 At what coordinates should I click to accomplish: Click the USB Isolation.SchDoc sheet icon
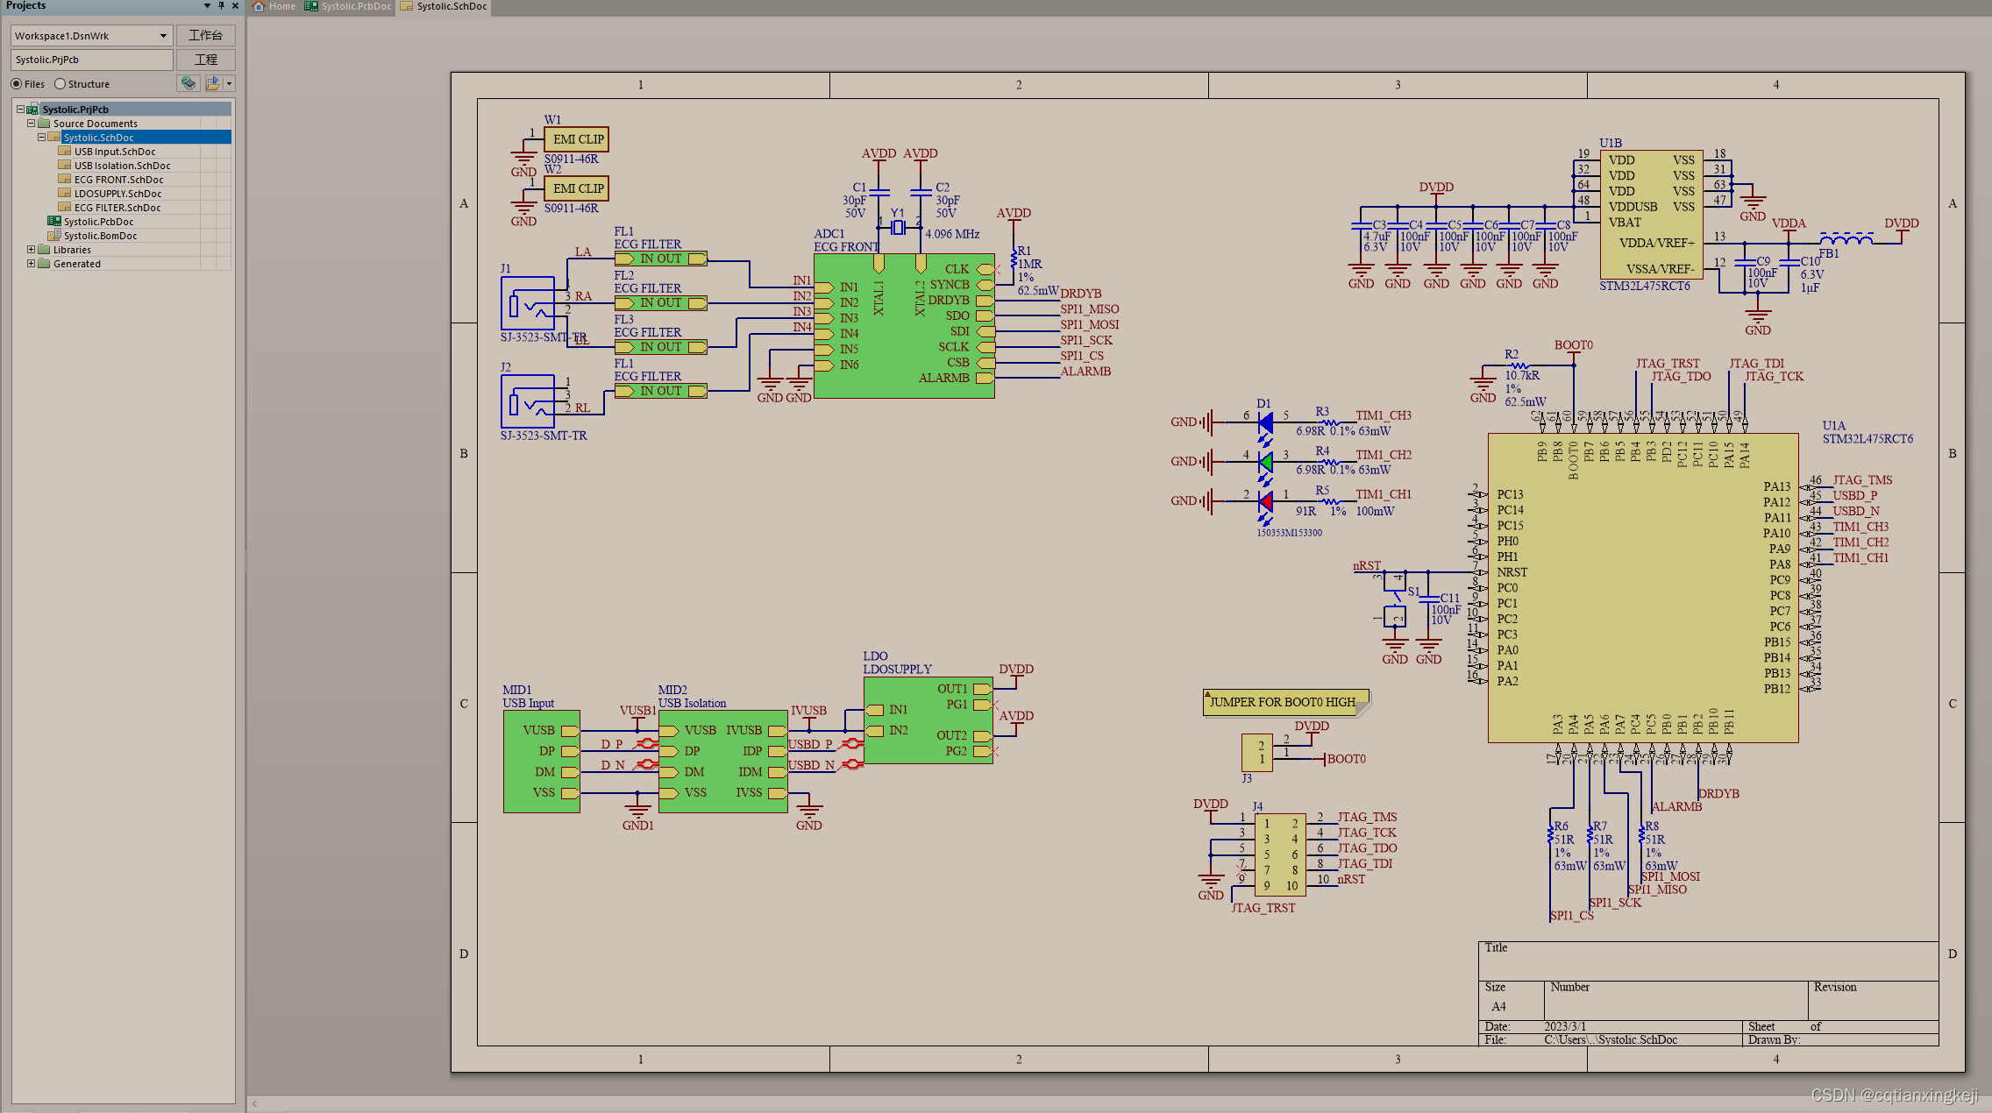65,165
